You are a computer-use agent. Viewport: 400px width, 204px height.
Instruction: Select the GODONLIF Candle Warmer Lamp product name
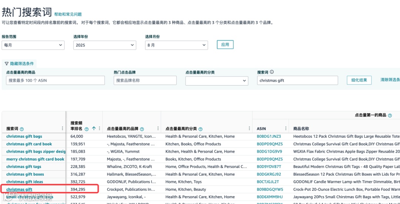pos(347,182)
